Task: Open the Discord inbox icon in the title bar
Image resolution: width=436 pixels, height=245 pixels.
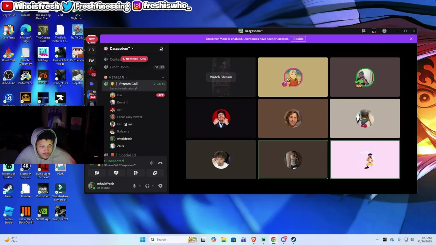Action: click(x=374, y=31)
